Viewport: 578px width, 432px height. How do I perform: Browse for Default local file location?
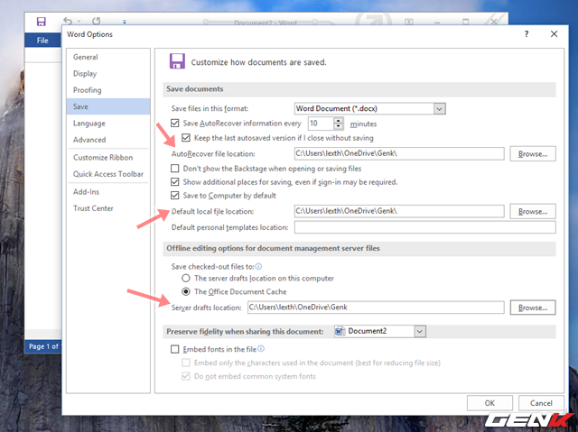click(533, 212)
